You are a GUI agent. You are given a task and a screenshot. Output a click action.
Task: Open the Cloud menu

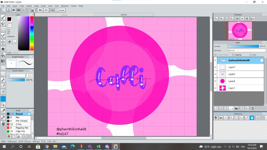74,6
